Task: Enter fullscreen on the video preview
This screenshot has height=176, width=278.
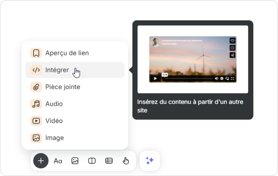Action: coord(232,78)
